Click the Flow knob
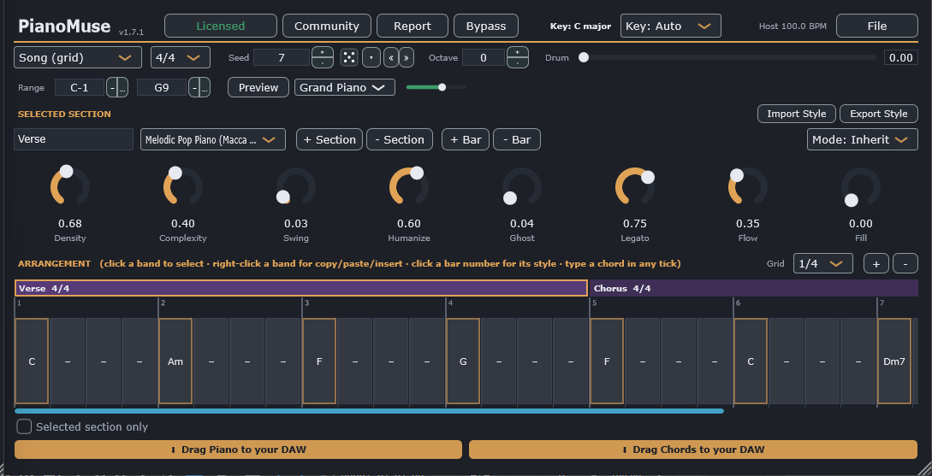 pos(748,187)
